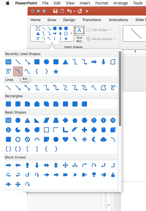Open the Apple menu
The width and height of the screenshot is (146, 211).
8,3
